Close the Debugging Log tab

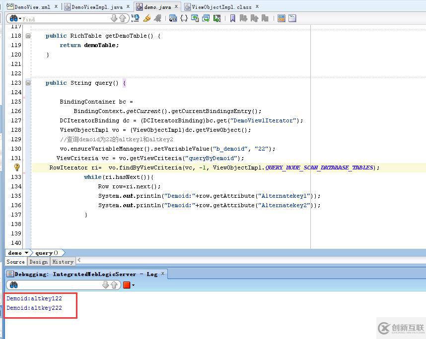163,274
